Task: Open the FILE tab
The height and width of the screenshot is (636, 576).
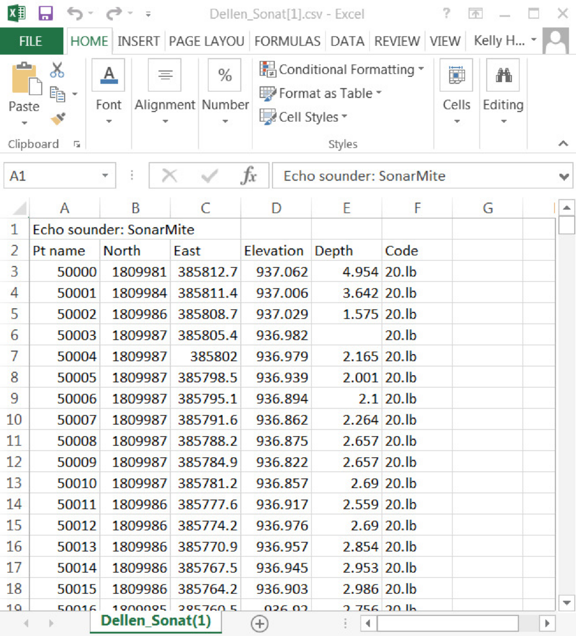Action: point(31,41)
